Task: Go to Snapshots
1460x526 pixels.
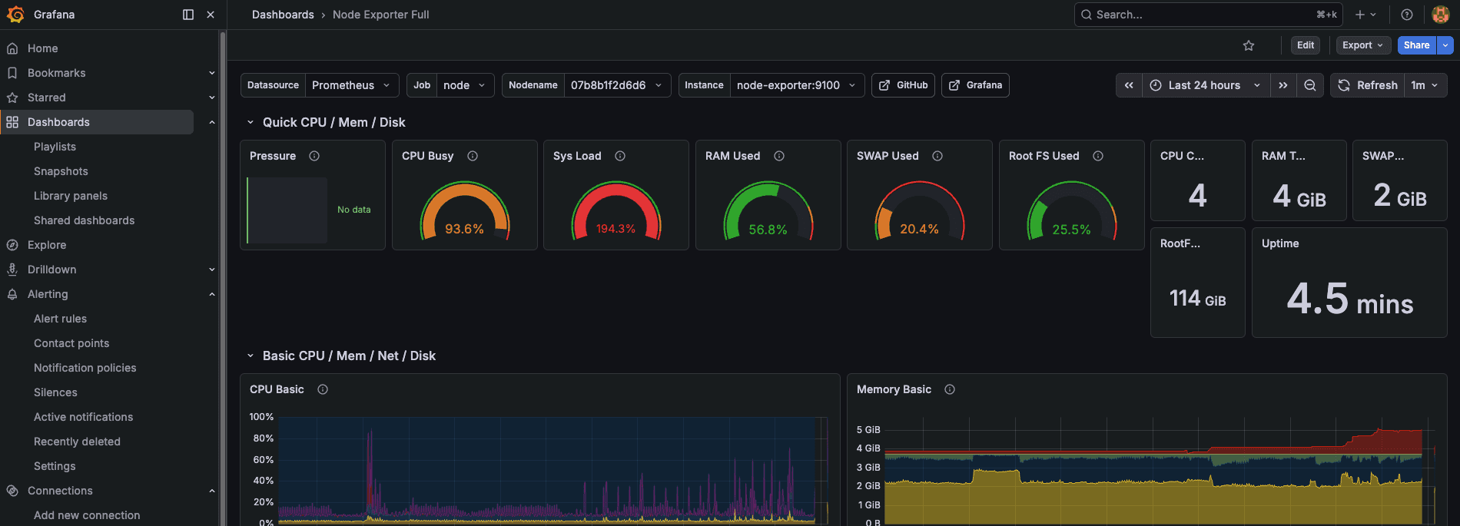Action: pos(61,171)
